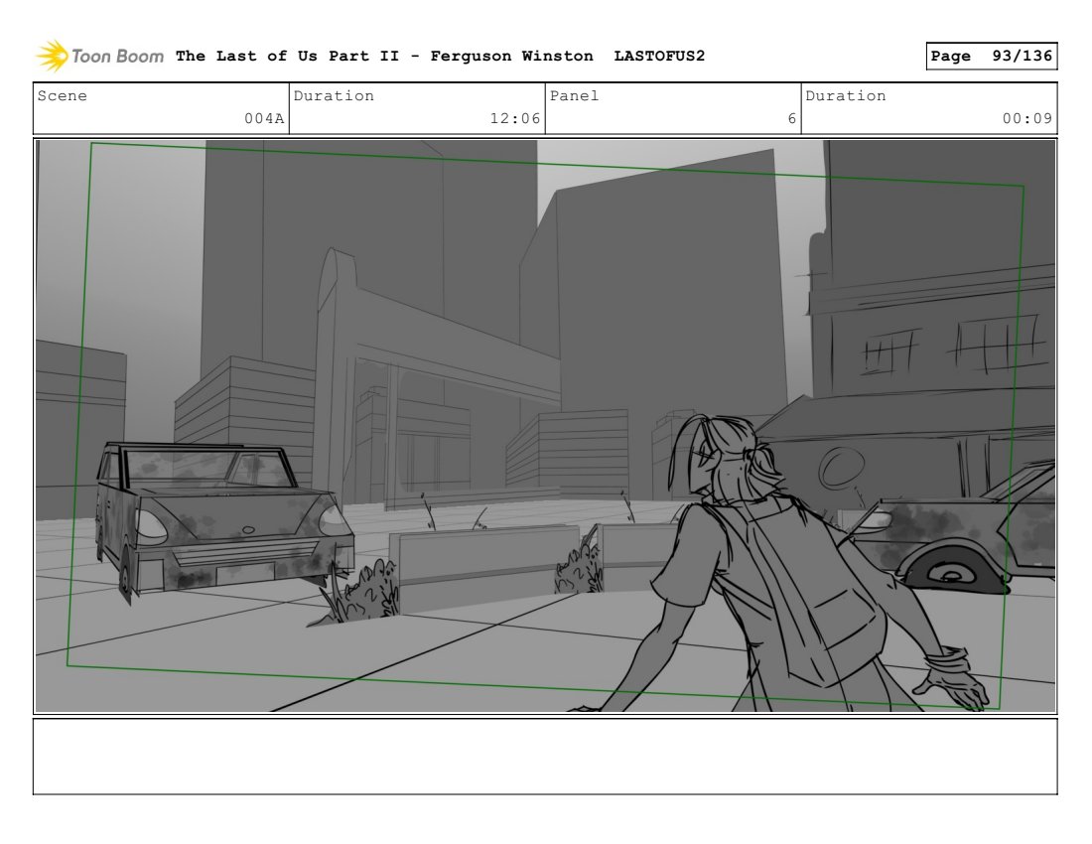Viewport: 1092px width, 844px height.
Task: Click the storyboard panel drawing of the street
Action: click(545, 426)
